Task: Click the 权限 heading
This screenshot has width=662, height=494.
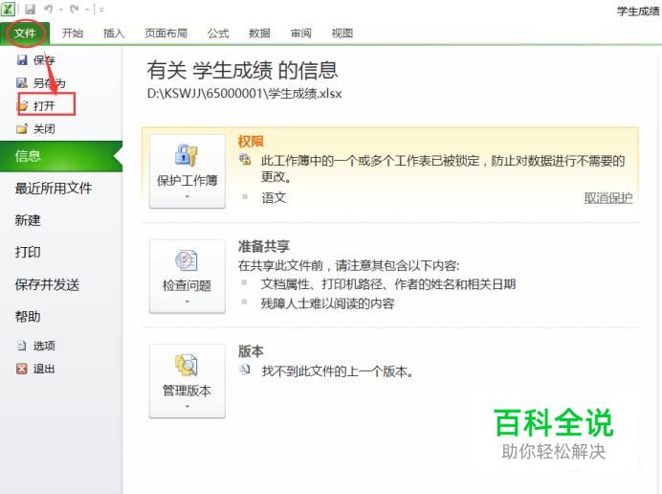Action: tap(251, 141)
